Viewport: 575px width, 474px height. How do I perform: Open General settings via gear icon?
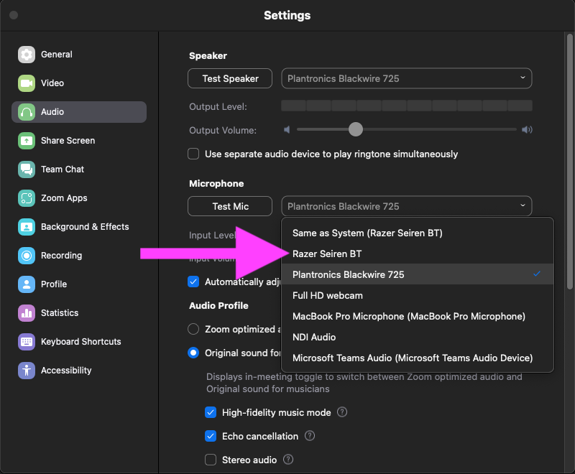pyautogui.click(x=27, y=55)
